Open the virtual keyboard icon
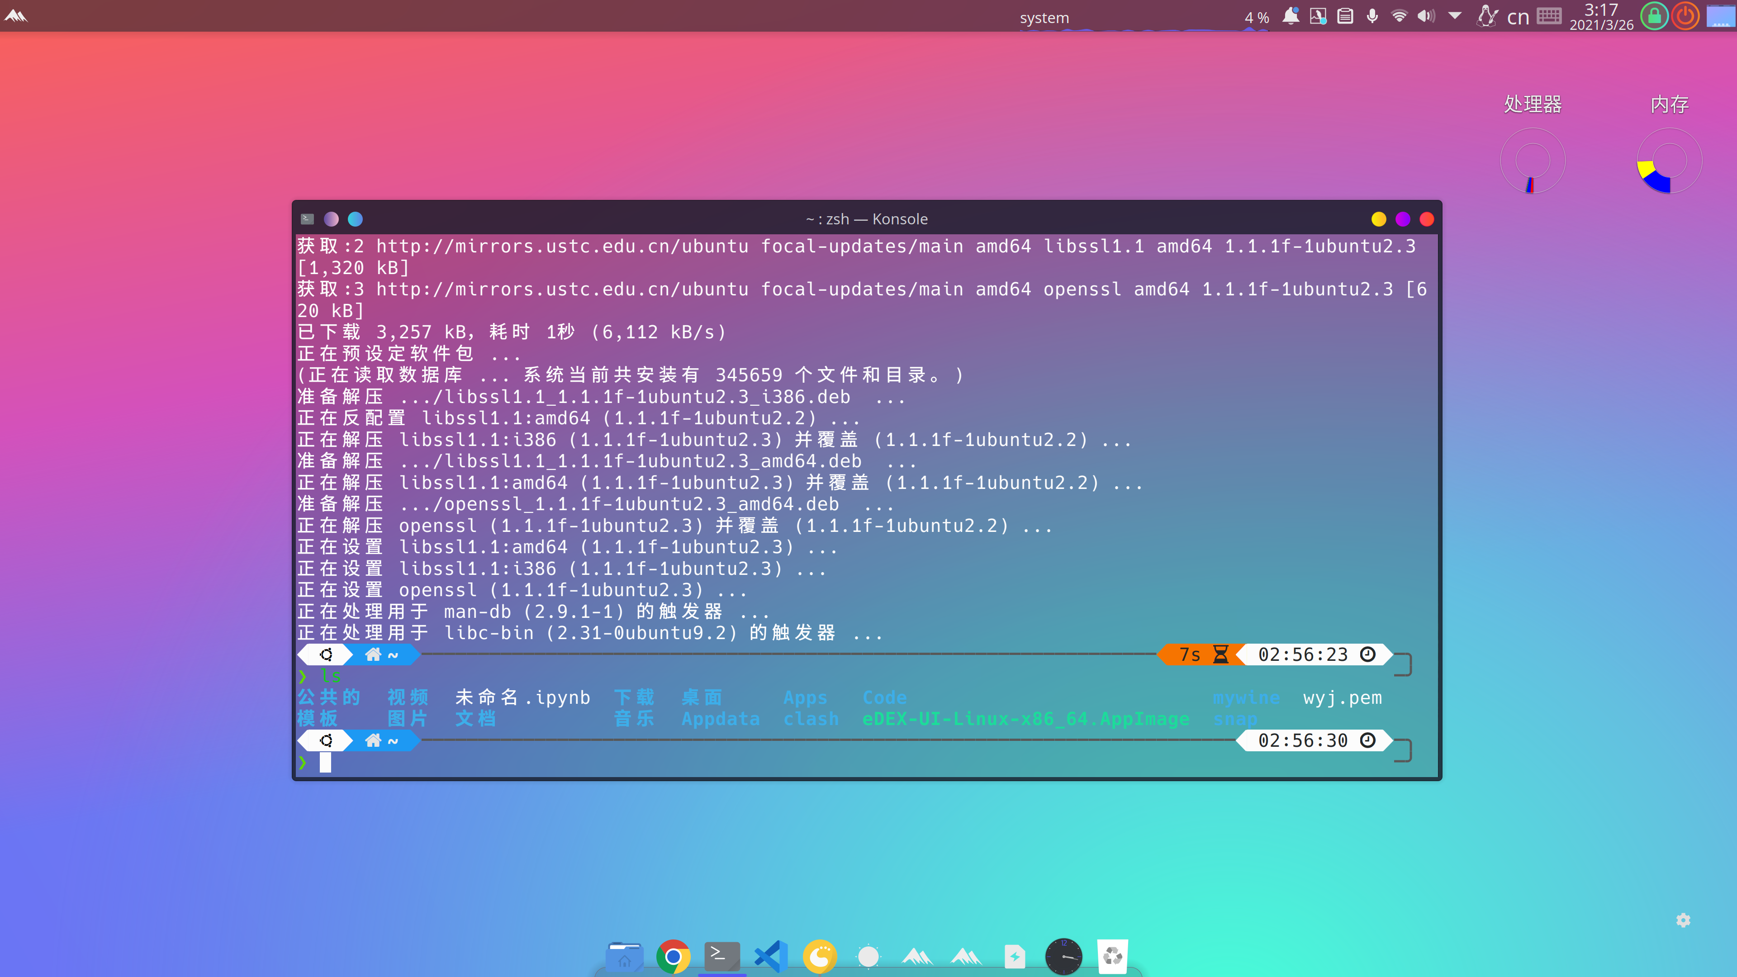Image resolution: width=1737 pixels, height=977 pixels. (1550, 15)
